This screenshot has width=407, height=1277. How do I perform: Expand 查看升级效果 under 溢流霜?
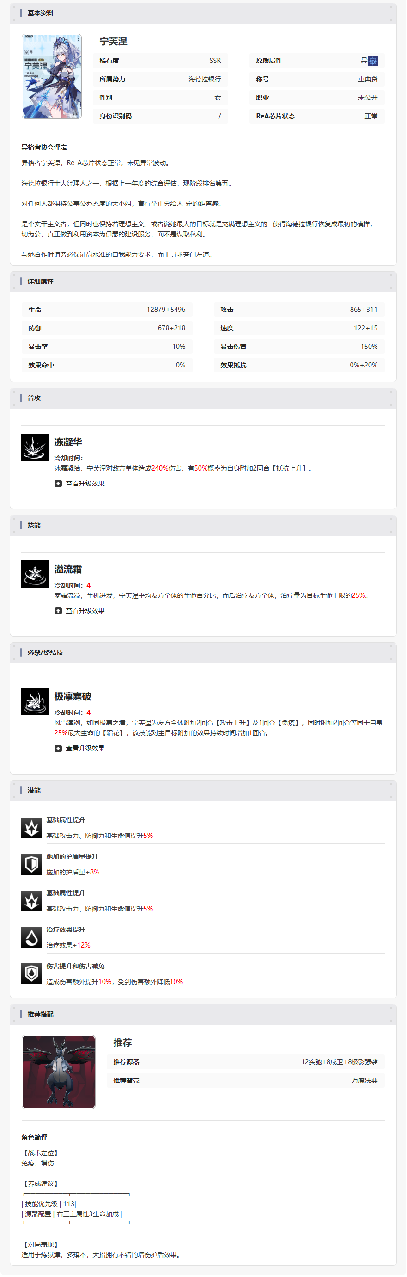(80, 611)
